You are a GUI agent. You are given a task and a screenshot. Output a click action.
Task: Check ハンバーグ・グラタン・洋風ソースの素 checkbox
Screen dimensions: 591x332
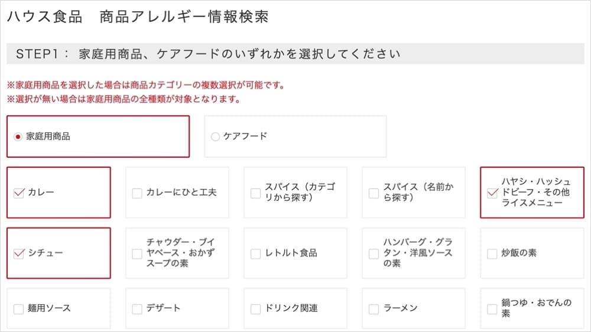pyautogui.click(x=374, y=254)
